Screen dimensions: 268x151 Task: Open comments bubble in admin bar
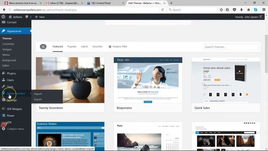[x=27, y=17]
